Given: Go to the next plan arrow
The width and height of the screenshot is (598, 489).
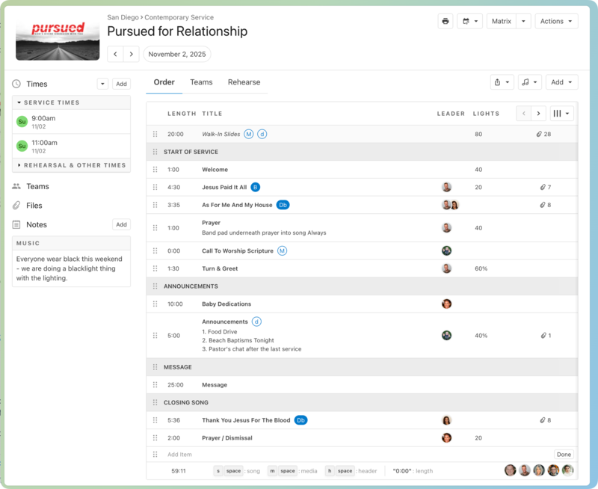Looking at the screenshot, I should pyautogui.click(x=132, y=54).
